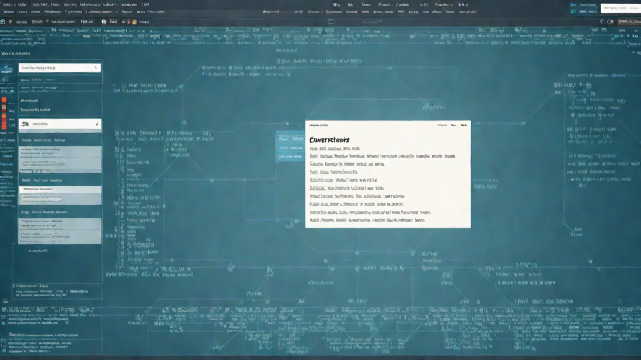The height and width of the screenshot is (360, 641).
Task: Open the first menu in the top menu bar
Action: coord(8,4)
